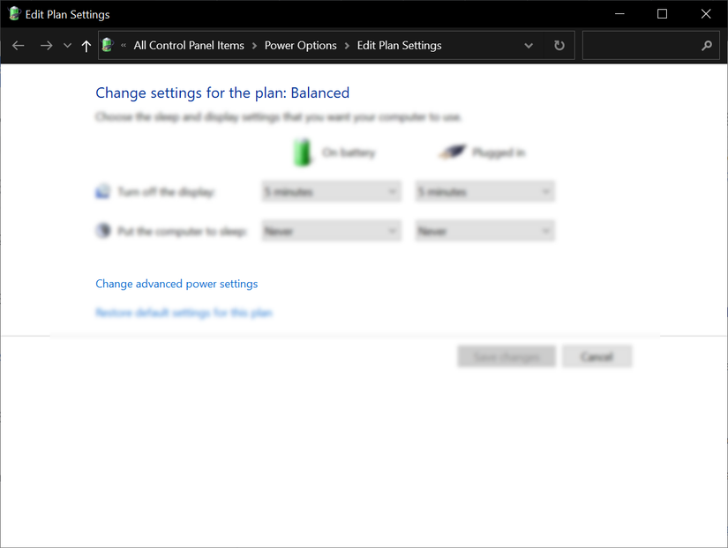Go to Power Options breadcrumb
Screen dimensions: 728x548
[x=300, y=46]
